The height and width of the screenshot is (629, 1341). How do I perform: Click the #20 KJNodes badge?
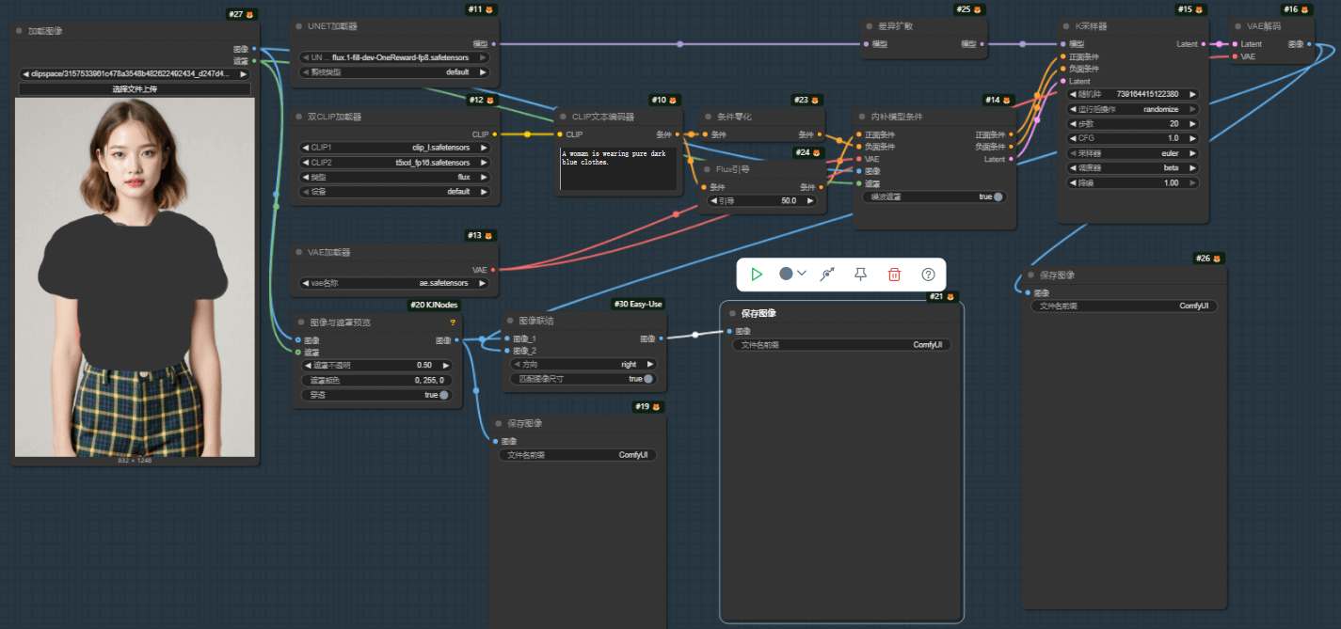433,305
